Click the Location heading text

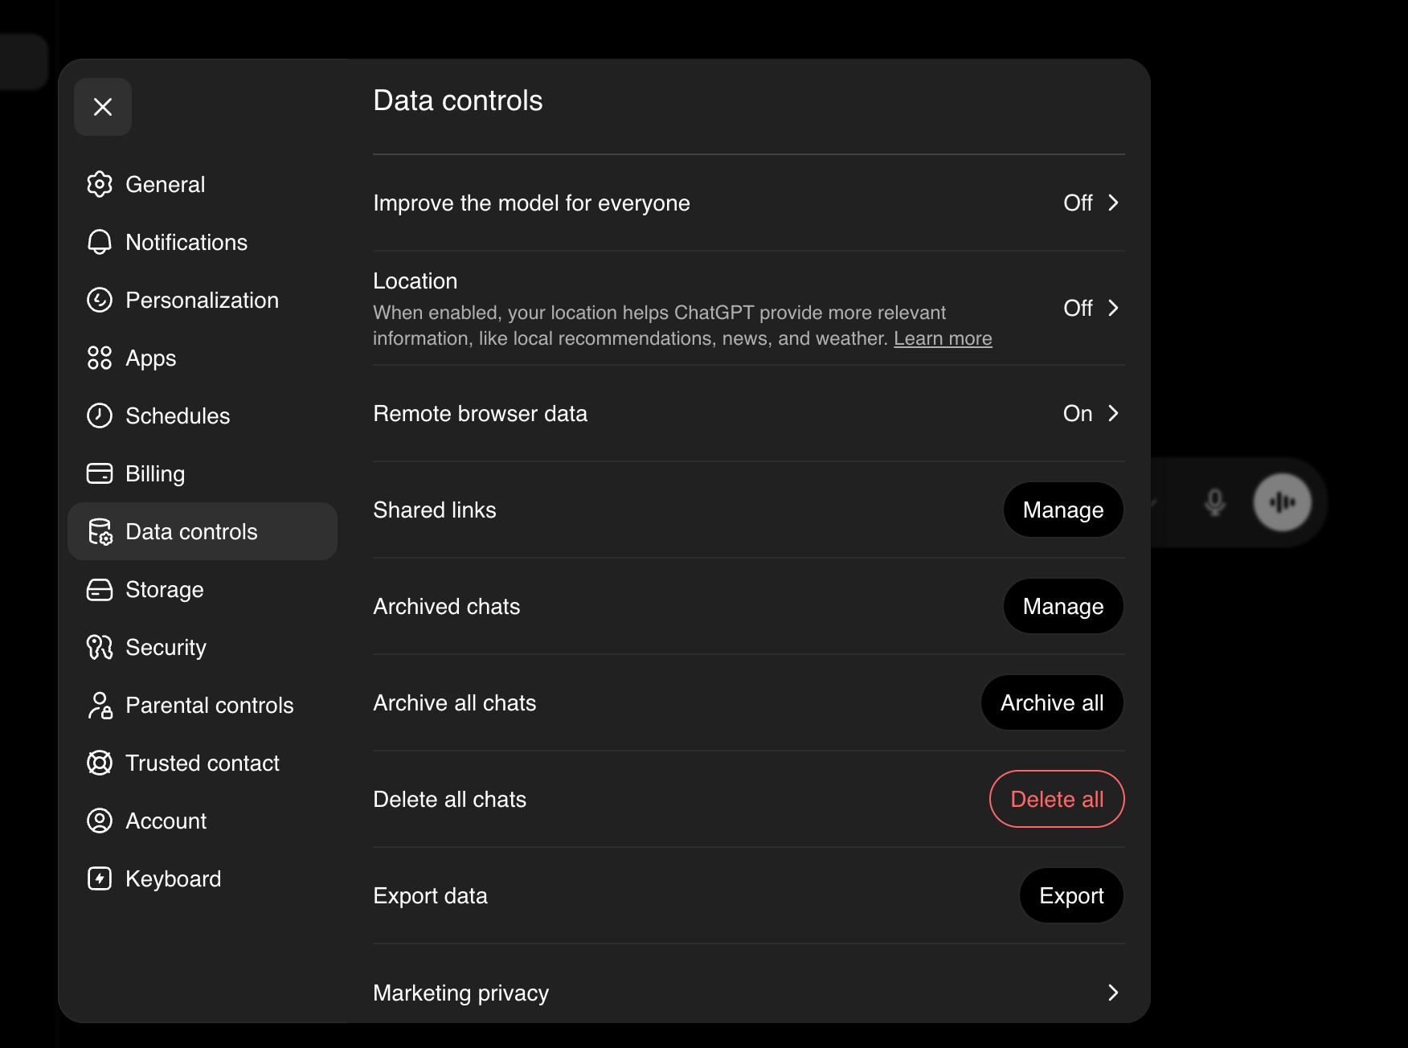click(x=415, y=281)
